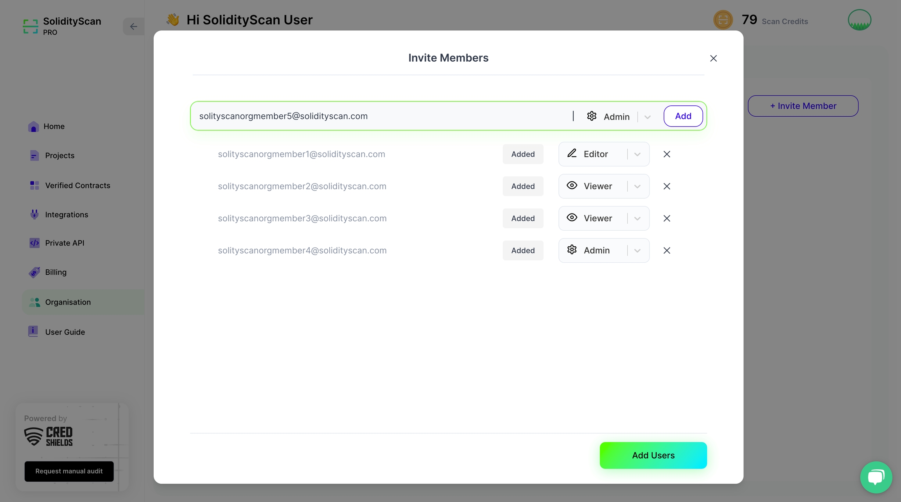Remove solityscanorgmember1 with its X icon
The image size is (901, 502).
coord(667,154)
